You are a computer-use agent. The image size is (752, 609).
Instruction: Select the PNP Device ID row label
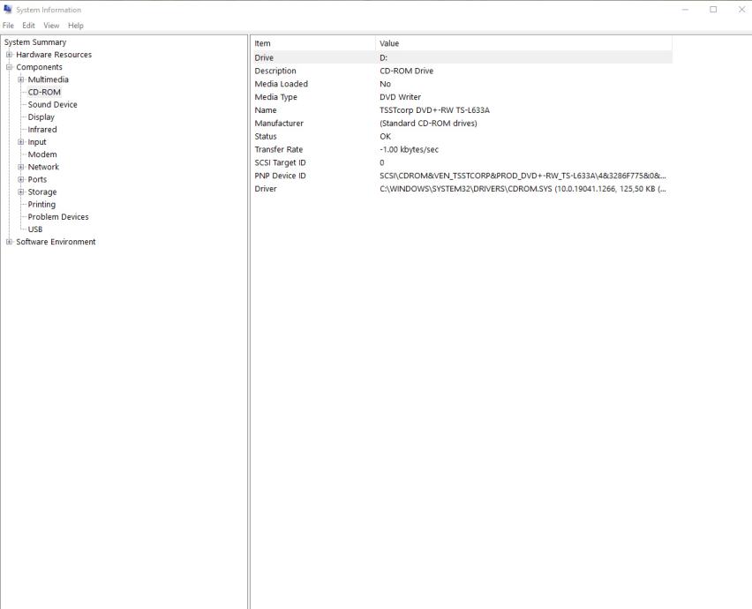(280, 176)
